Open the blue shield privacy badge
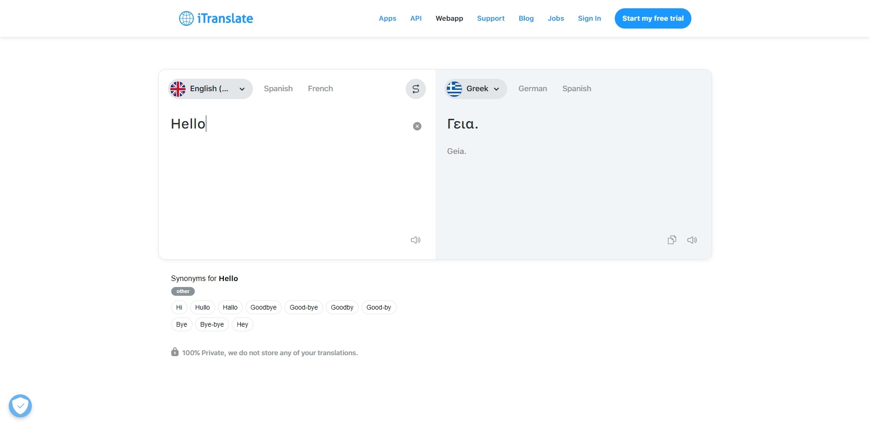The image size is (870, 422). tap(20, 406)
